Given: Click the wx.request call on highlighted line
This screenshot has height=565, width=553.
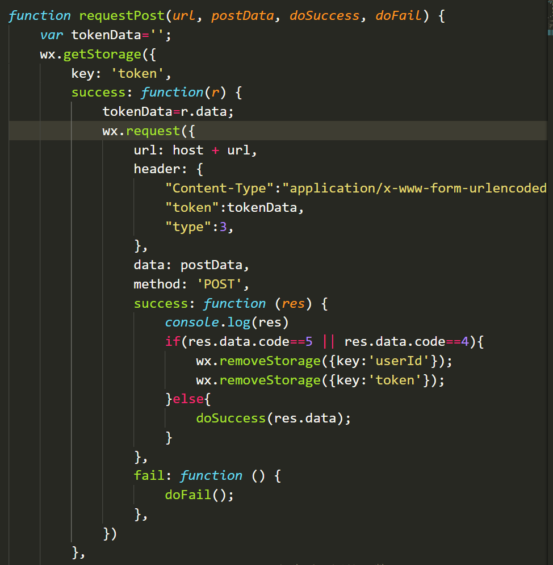Looking at the screenshot, I should 148,131.
